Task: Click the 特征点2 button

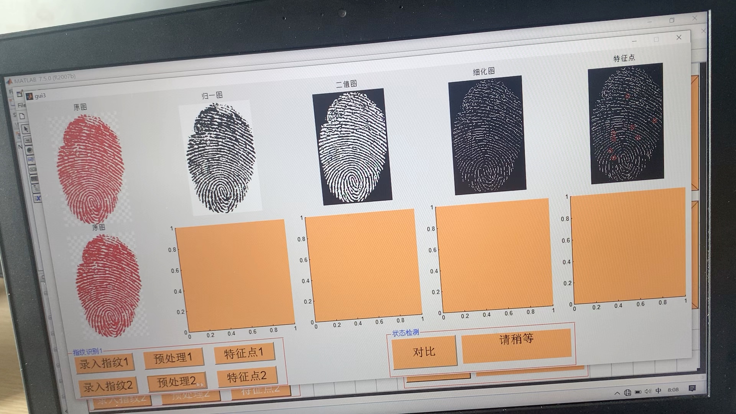Action: (x=247, y=377)
